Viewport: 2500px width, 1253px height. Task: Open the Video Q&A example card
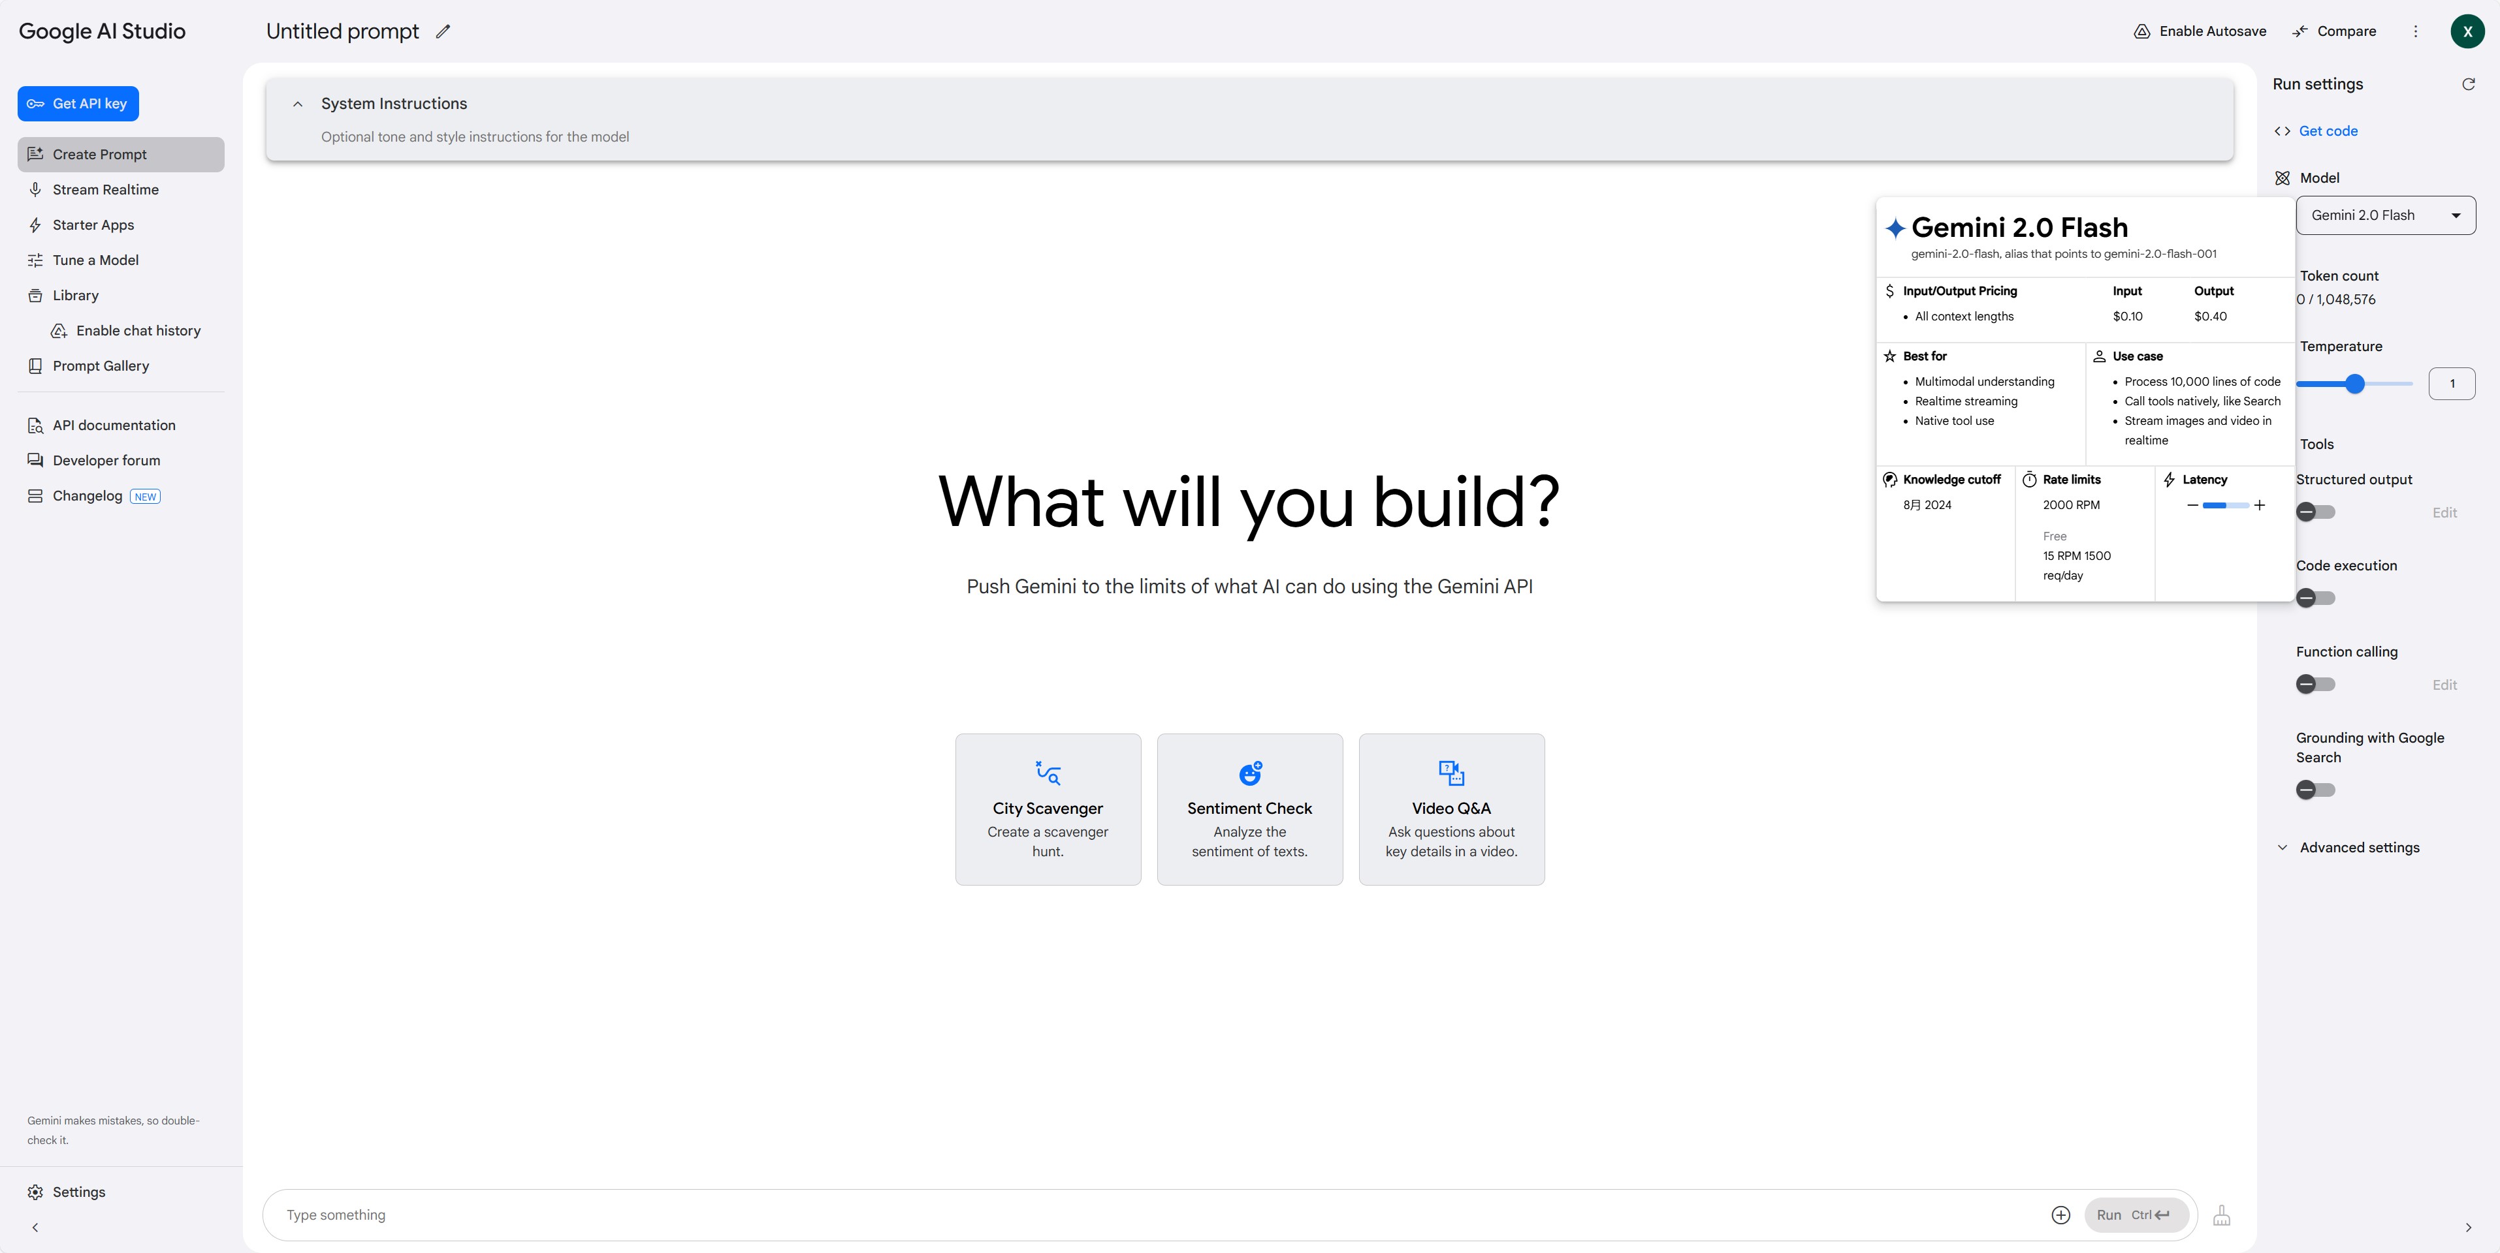(x=1452, y=809)
